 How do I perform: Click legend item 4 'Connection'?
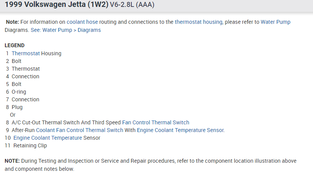[25, 76]
